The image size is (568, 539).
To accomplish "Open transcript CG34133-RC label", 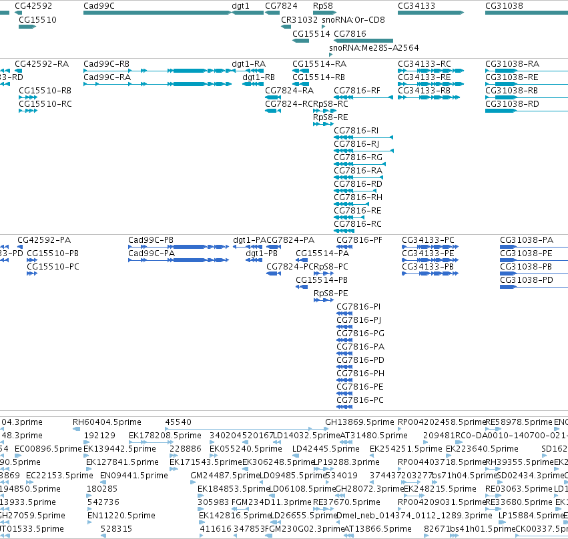I will [424, 64].
